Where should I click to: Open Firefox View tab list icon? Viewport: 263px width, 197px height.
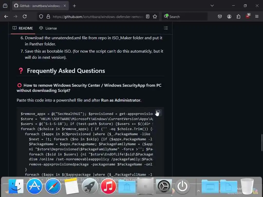(5, 6)
